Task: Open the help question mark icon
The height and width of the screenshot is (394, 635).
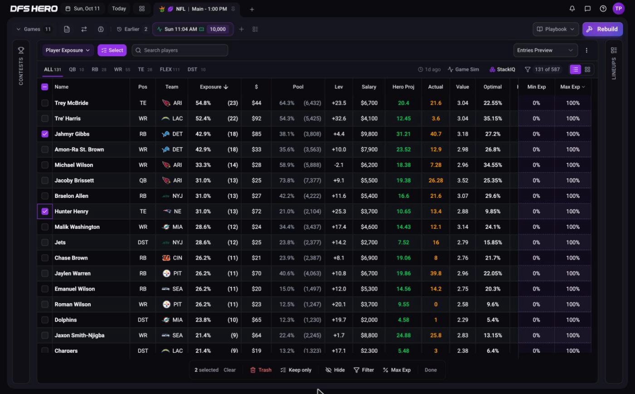Action: tap(603, 9)
